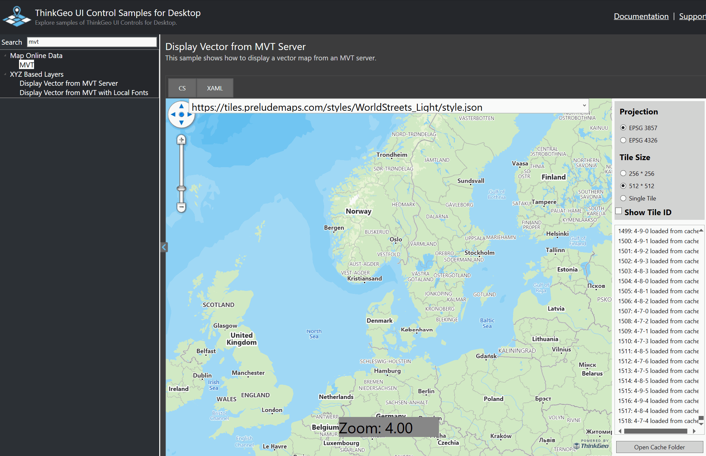Open the Documentation link
This screenshot has width=706, height=456.
coord(641,16)
